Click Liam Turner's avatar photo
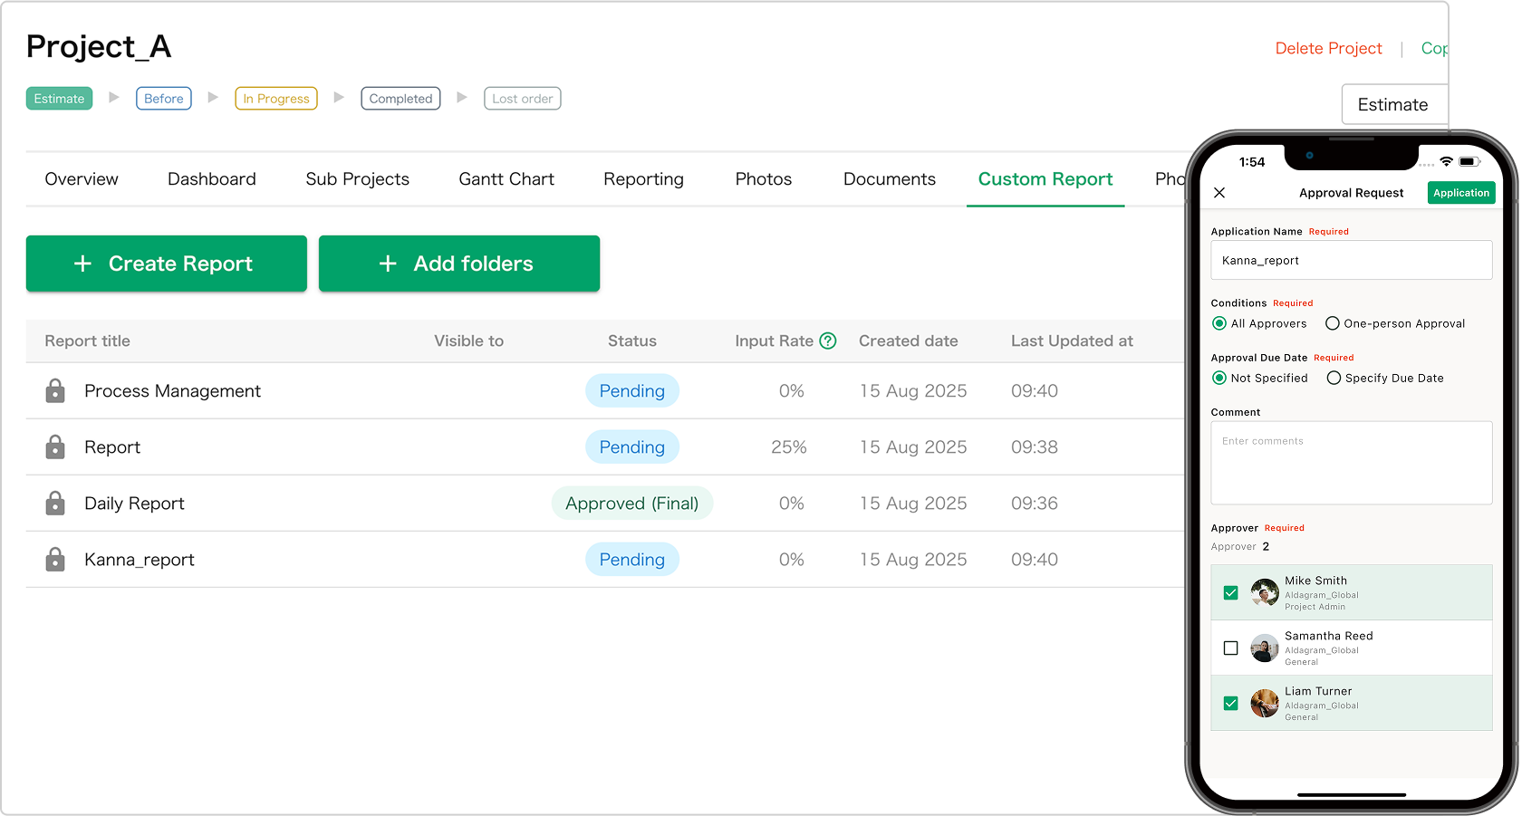 pyautogui.click(x=1264, y=704)
